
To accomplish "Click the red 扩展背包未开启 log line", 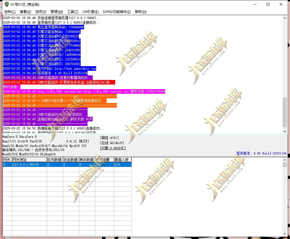I will (59, 82).
